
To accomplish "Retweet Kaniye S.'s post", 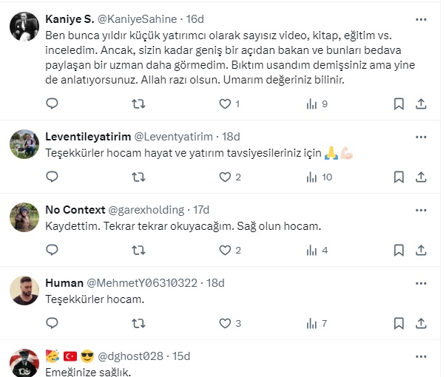I will click(x=138, y=104).
